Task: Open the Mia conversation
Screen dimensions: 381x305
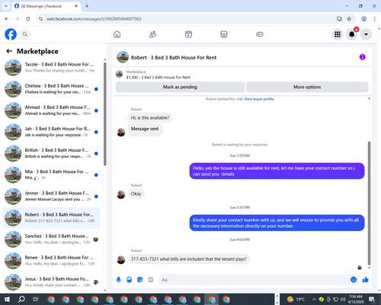Action: [x=51, y=175]
